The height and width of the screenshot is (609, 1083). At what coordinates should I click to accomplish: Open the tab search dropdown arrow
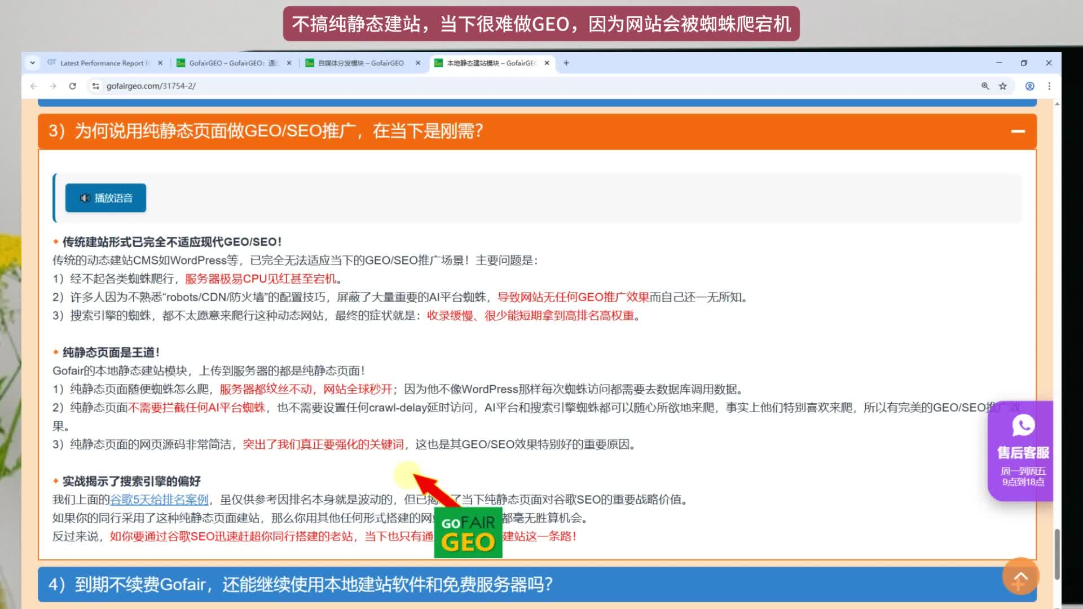coord(33,63)
